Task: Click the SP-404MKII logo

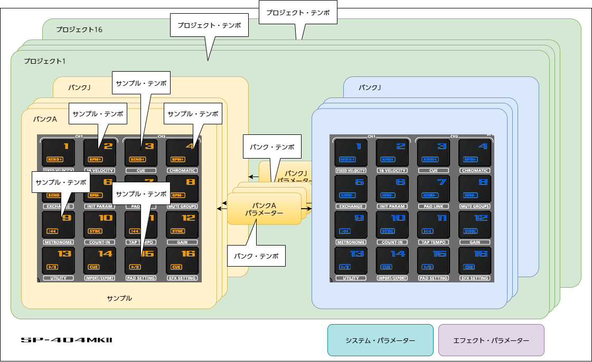Action: [67, 340]
